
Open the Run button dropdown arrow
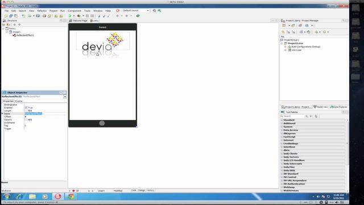coord(74,16)
